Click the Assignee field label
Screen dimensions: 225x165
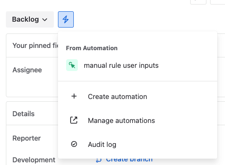tap(27, 70)
